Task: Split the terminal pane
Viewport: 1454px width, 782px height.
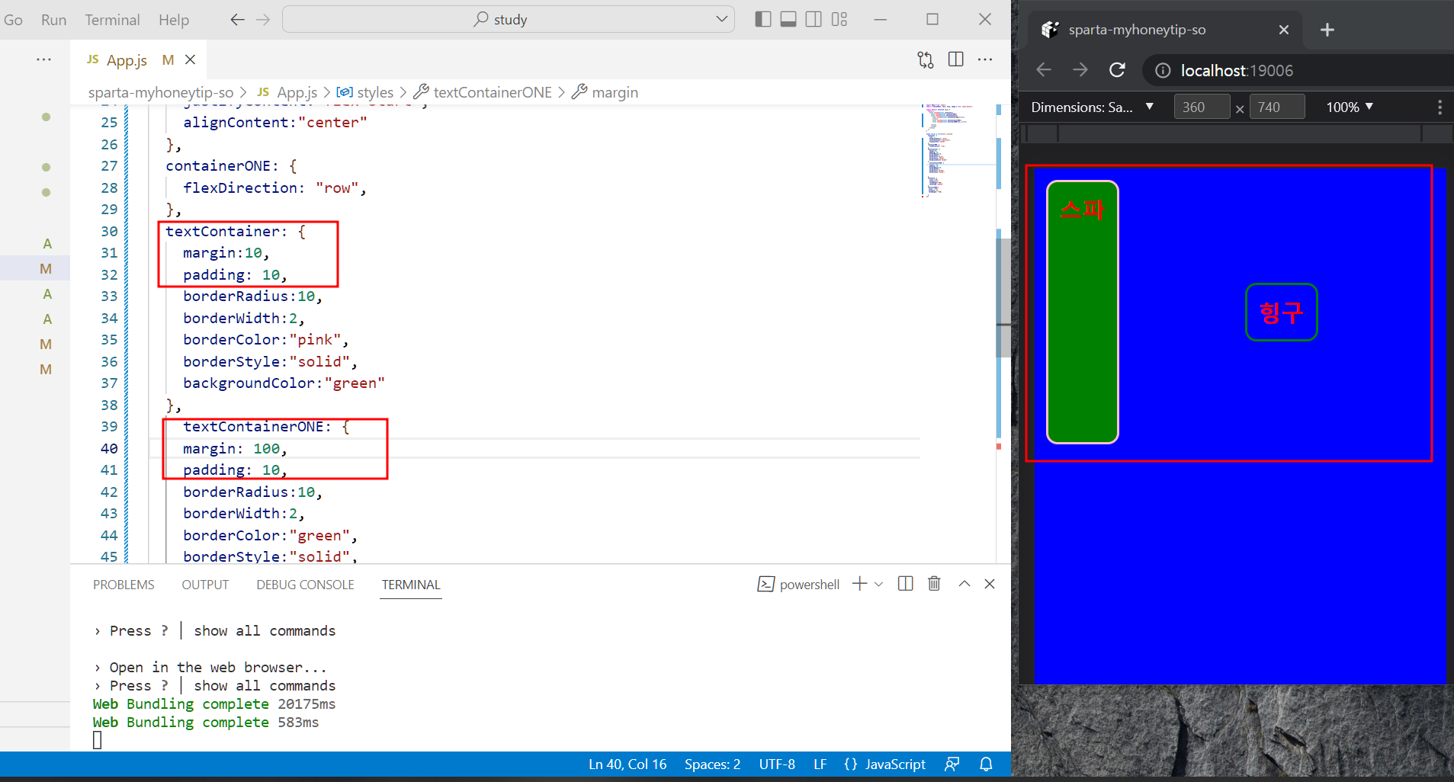Action: [906, 584]
